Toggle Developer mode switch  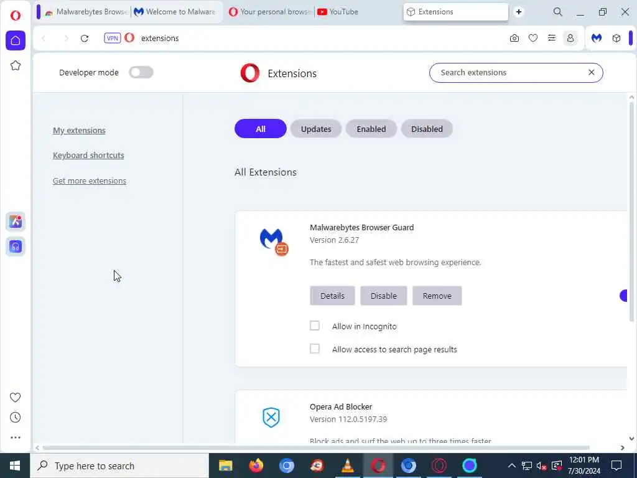pos(141,72)
